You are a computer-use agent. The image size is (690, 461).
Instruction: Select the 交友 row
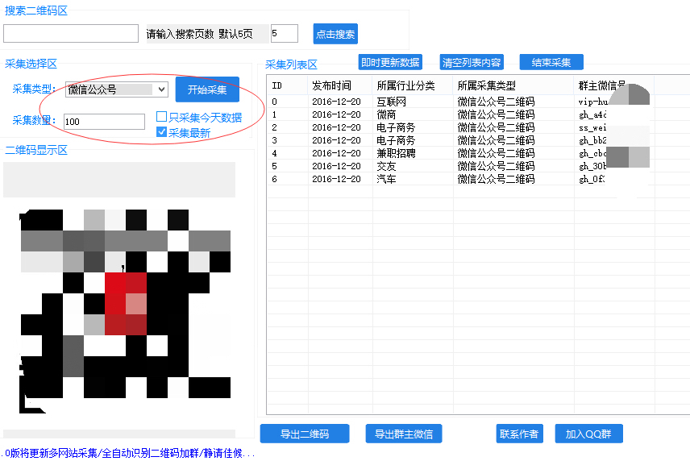(478, 166)
